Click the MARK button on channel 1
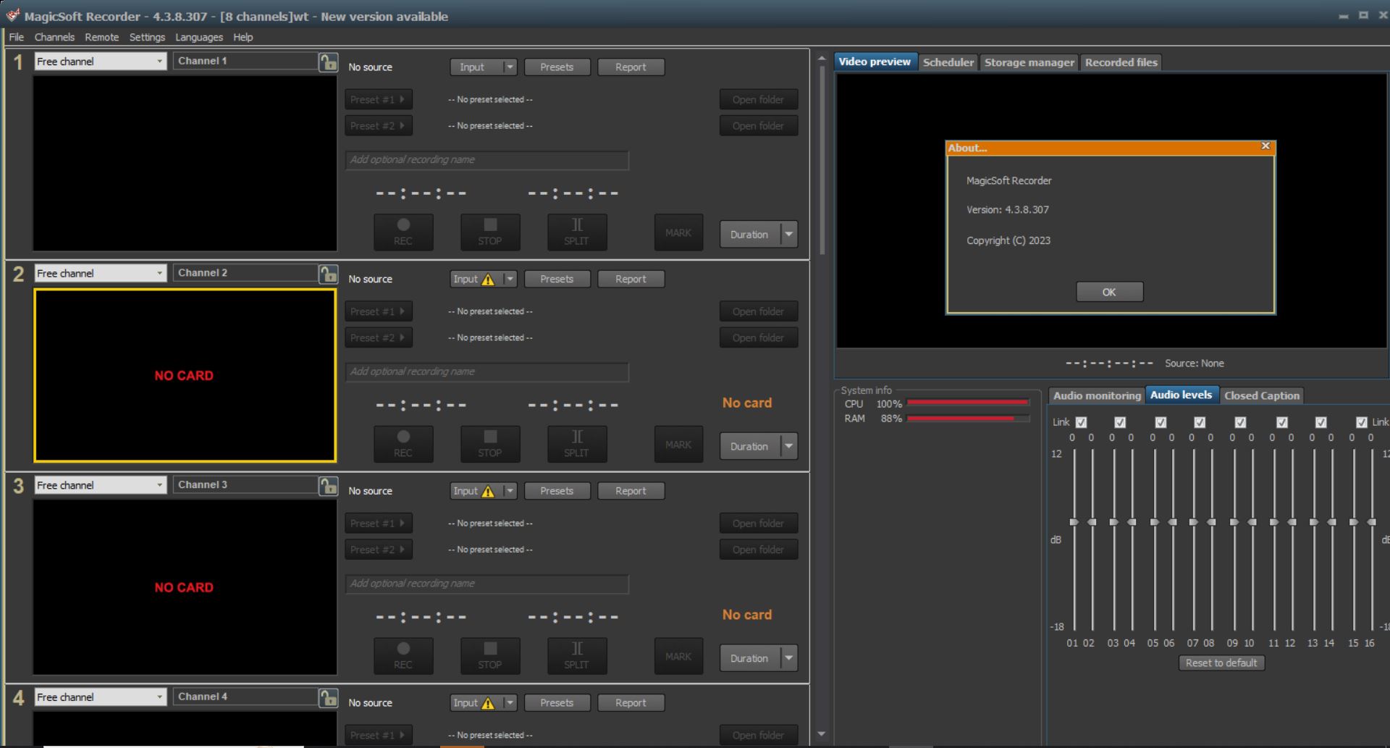This screenshot has width=1390, height=748. (x=678, y=232)
